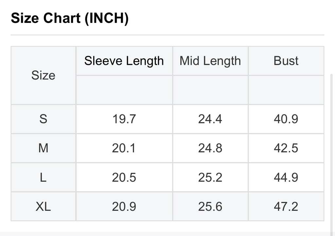Click sleeve length value 20.1
The height and width of the screenshot is (236, 335).
(x=124, y=148)
